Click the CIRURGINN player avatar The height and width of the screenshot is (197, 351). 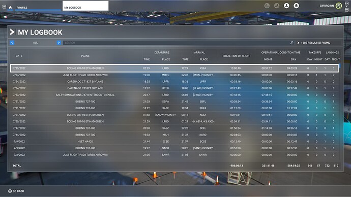339,6
